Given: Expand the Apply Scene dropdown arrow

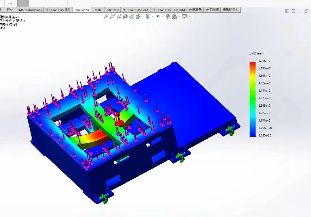Looking at the screenshot, I should tap(179, 16).
